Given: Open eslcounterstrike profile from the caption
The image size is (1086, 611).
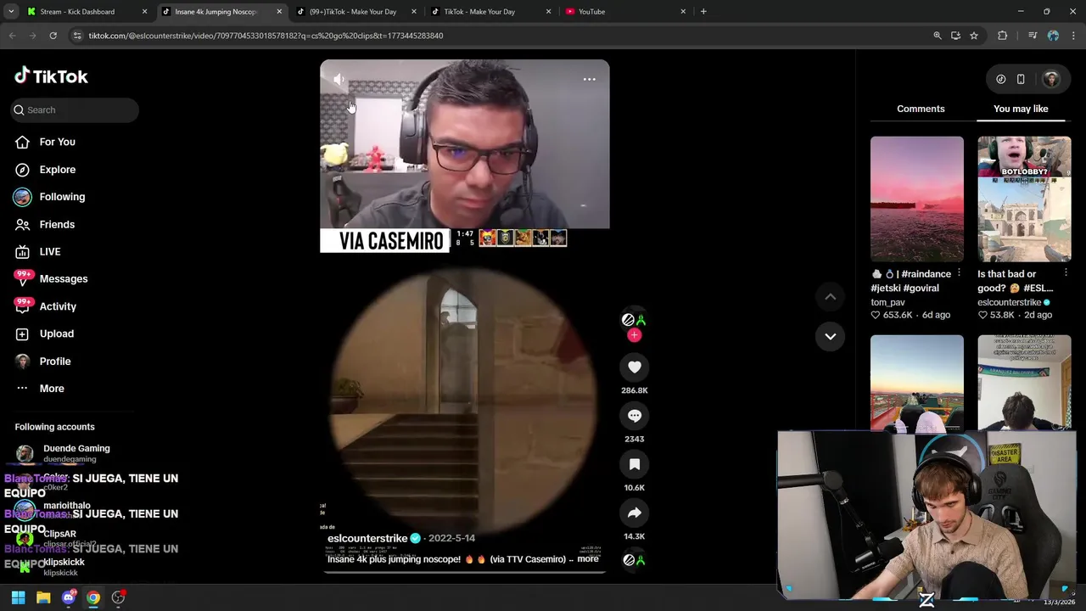Looking at the screenshot, I should (367, 538).
